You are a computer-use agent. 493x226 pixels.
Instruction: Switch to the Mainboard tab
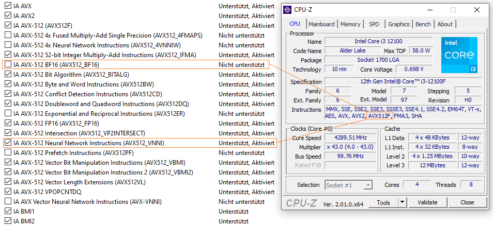(x=321, y=24)
